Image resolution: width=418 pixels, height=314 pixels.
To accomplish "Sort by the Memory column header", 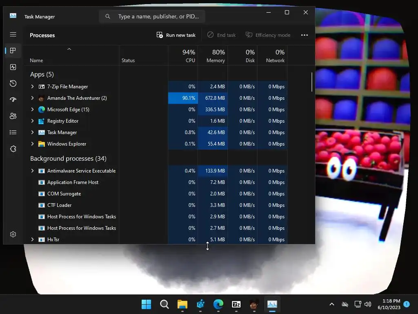I will click(213, 56).
